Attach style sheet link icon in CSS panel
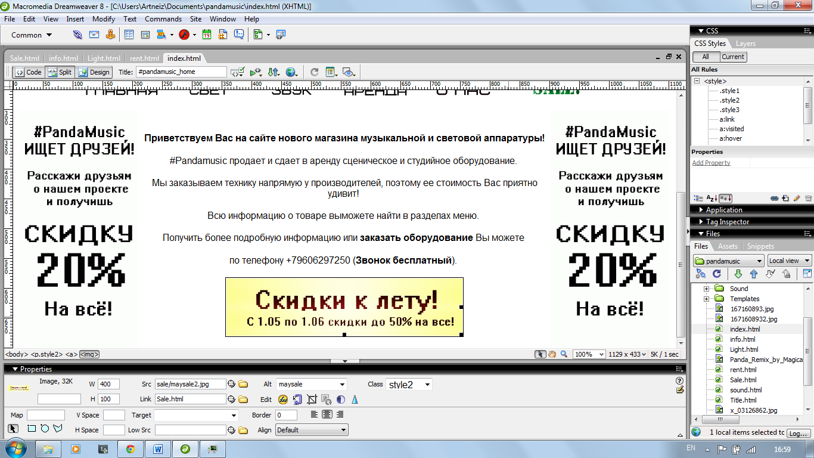Image resolution: width=814 pixels, height=458 pixels. 774,198
